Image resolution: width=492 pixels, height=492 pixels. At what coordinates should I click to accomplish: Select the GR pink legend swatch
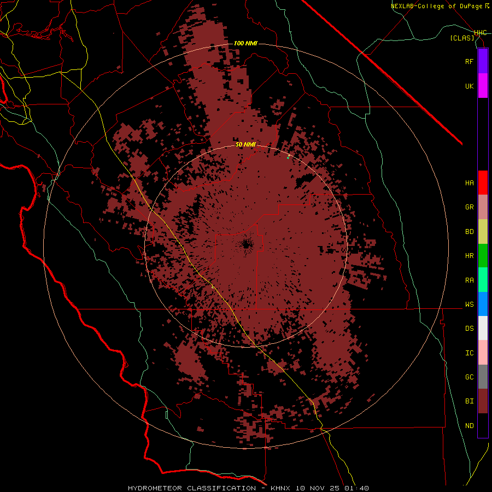pyautogui.click(x=483, y=207)
